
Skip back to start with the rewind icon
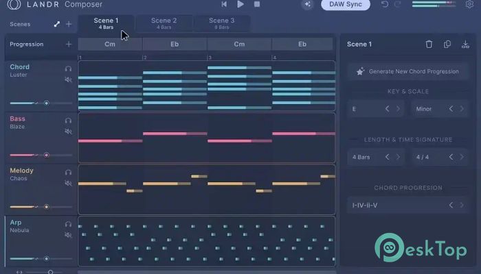coord(224,4)
